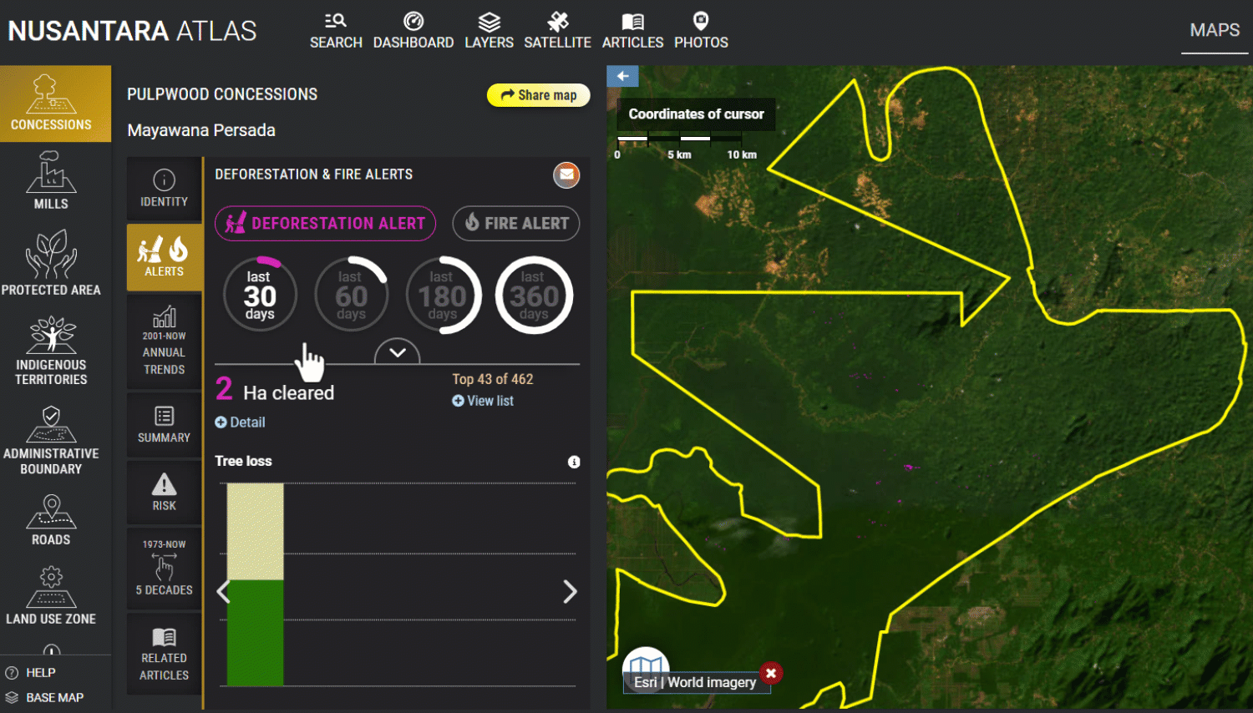This screenshot has width=1253, height=713.
Task: Open the Related Articles tab
Action: pos(165,653)
